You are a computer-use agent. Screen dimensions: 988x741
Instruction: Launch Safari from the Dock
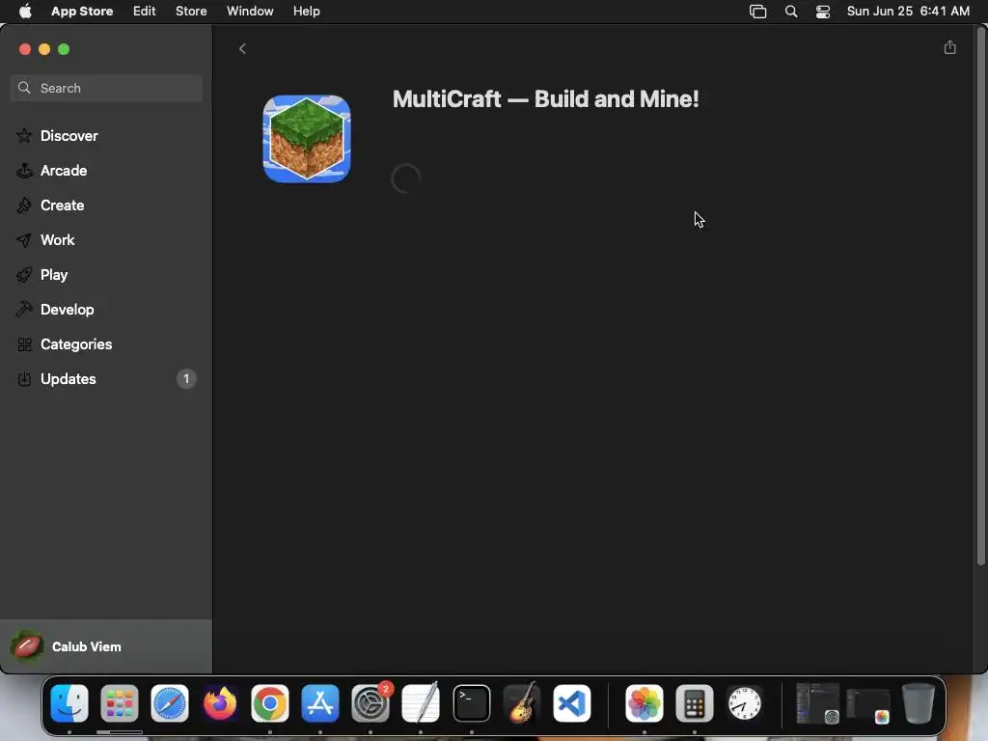click(170, 702)
